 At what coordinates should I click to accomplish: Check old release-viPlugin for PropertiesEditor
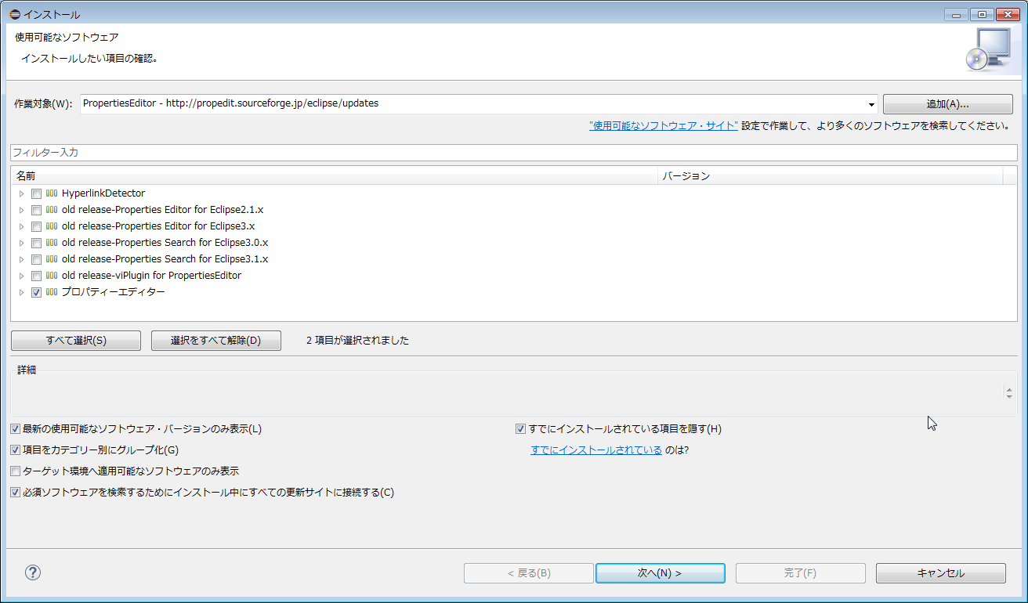coord(36,276)
